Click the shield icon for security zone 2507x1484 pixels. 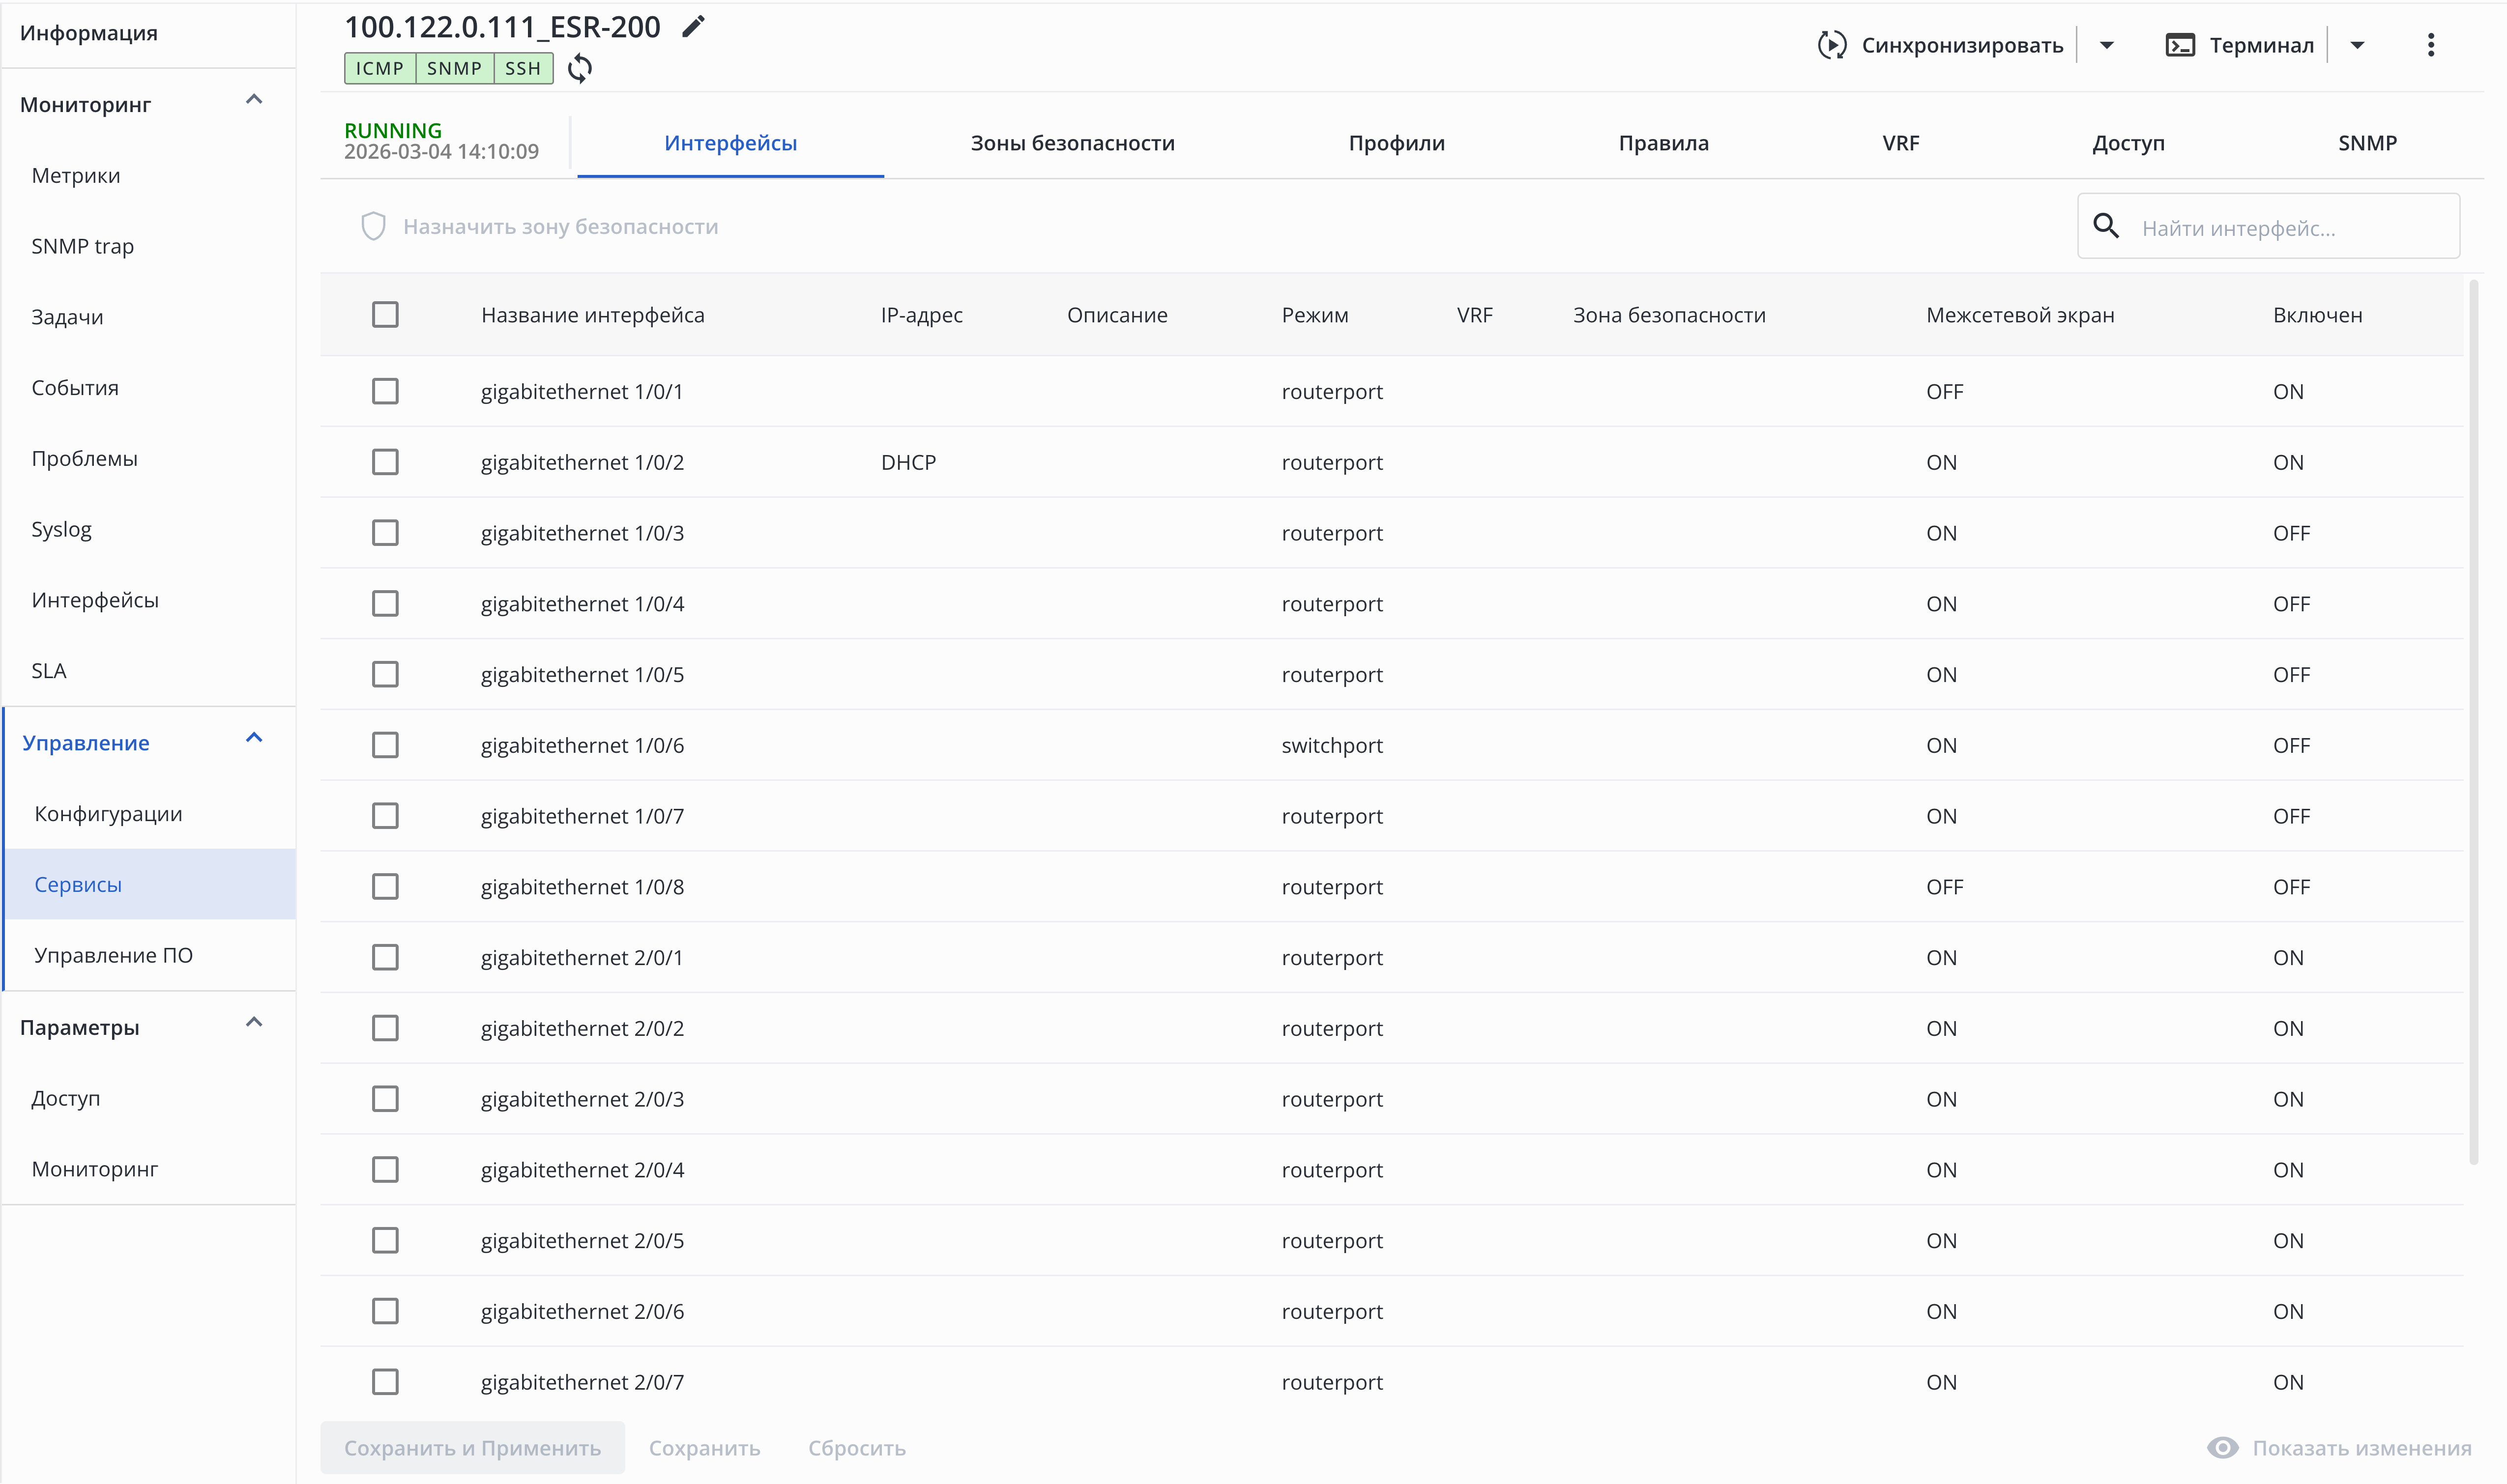pyautogui.click(x=373, y=227)
